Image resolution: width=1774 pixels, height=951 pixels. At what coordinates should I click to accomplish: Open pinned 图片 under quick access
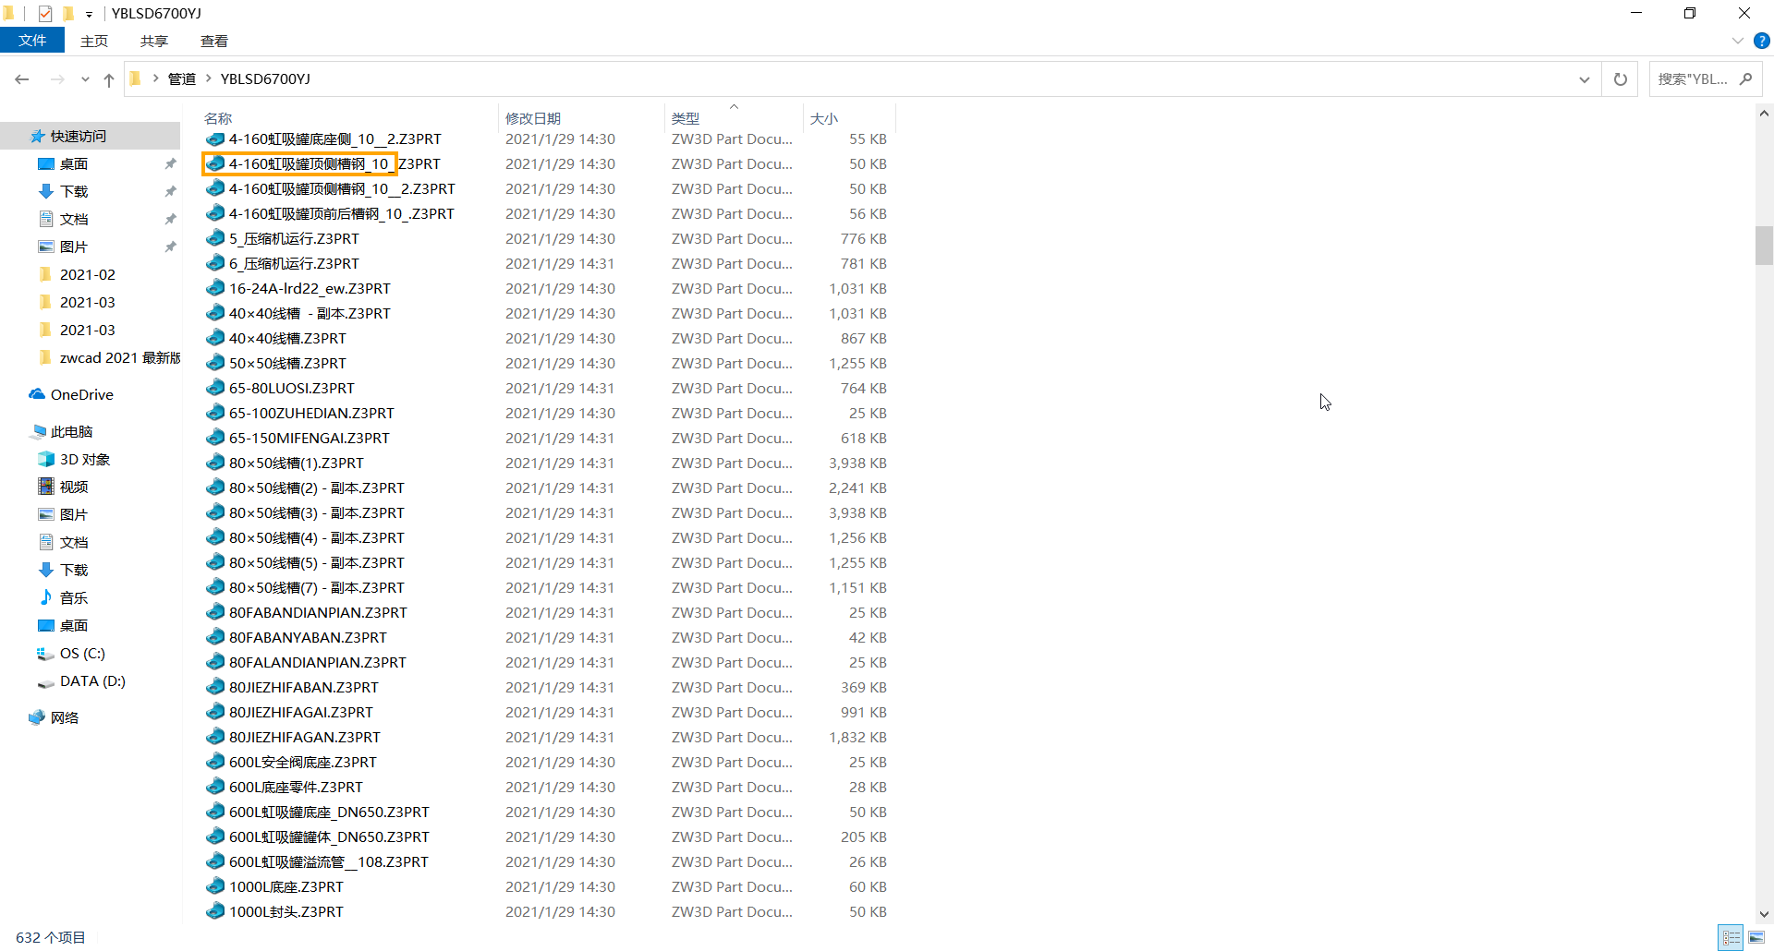click(x=74, y=247)
